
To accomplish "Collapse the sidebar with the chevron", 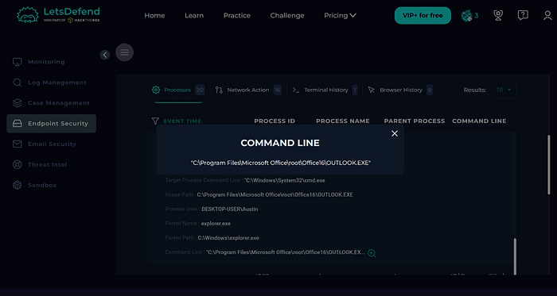I will (105, 55).
